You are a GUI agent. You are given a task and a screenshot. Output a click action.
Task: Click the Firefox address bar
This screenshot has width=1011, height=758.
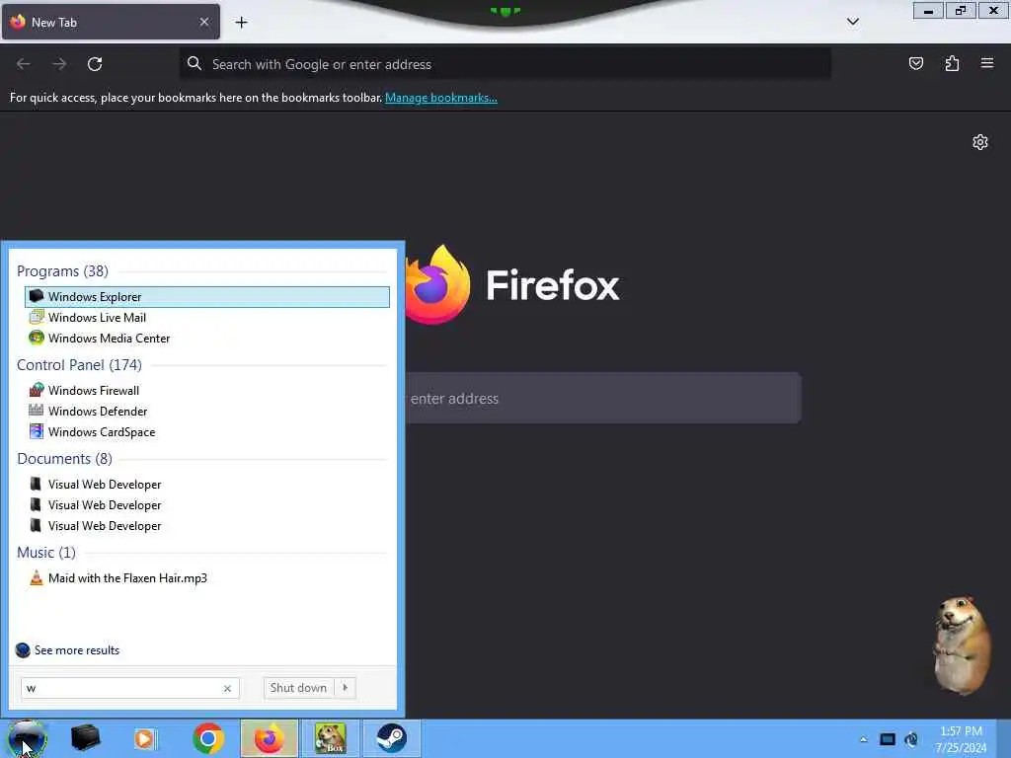505,64
